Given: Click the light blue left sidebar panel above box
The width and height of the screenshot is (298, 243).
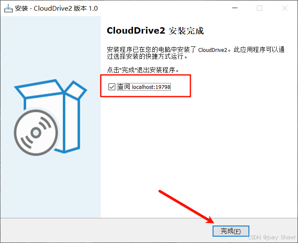Looking at the screenshot, I should 50,47.
